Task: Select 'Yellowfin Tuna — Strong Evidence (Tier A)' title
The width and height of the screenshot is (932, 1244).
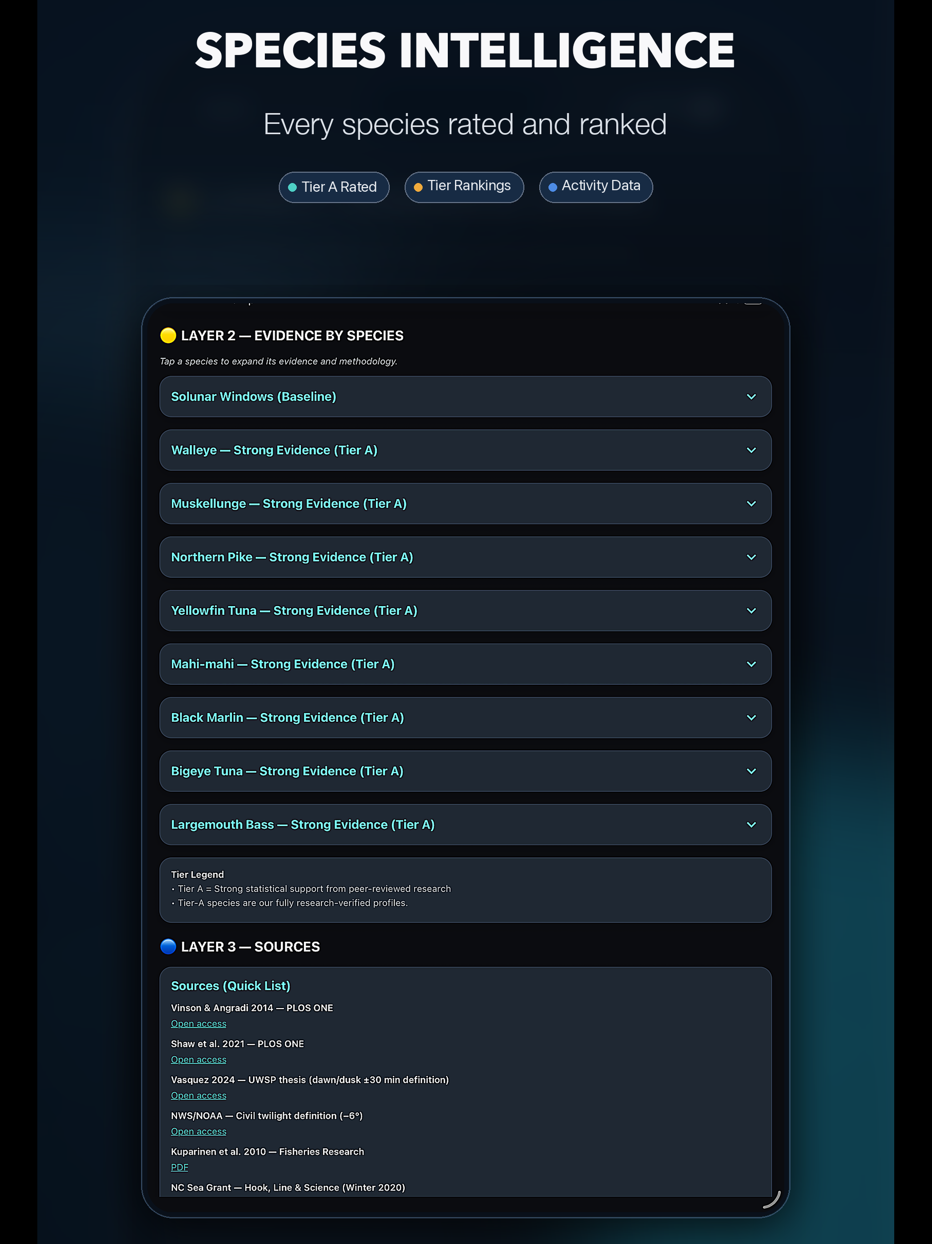Action: point(294,610)
